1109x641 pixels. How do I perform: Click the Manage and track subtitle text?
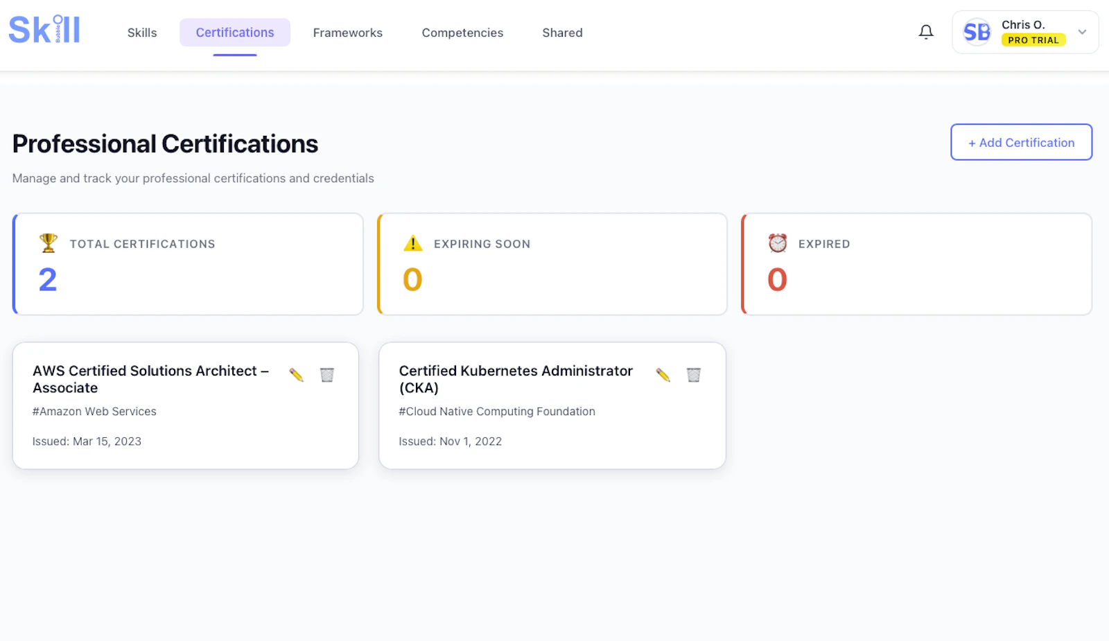(x=193, y=178)
